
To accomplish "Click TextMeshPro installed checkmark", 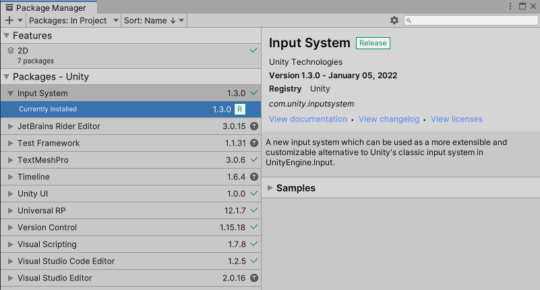I will point(254,160).
